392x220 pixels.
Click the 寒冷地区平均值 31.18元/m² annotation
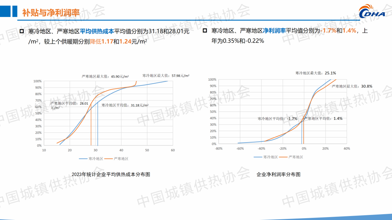coord(125,105)
